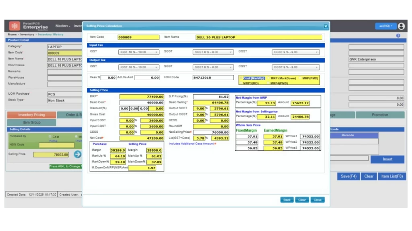Click the HSN Code field in Selling Details
The image size is (412, 231).
pyautogui.click(x=56, y=145)
